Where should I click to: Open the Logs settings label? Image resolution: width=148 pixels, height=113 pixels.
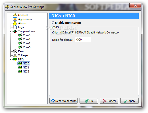pos(21,27)
